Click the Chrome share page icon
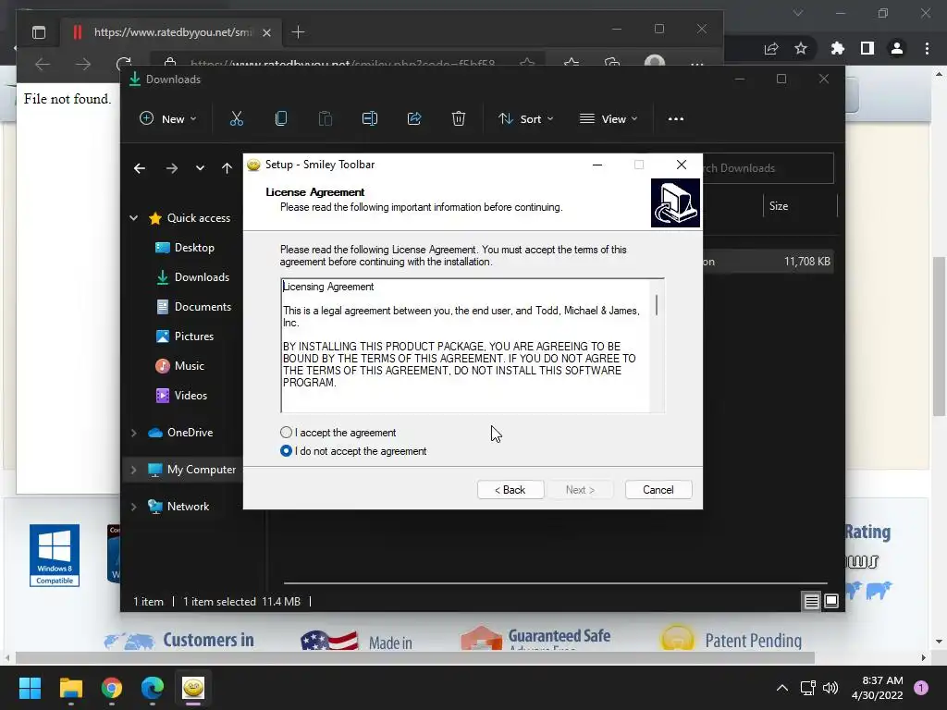The image size is (947, 710). (771, 48)
